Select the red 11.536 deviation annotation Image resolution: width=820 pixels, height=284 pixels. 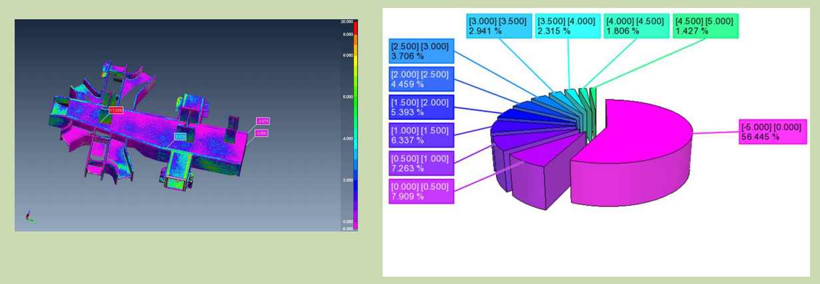coord(116,110)
